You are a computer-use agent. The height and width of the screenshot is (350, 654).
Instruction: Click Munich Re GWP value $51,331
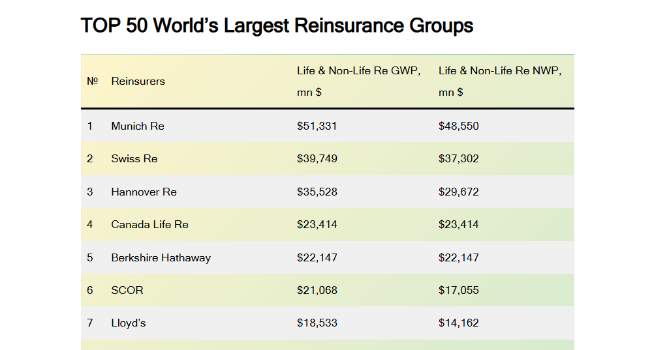pyautogui.click(x=317, y=126)
